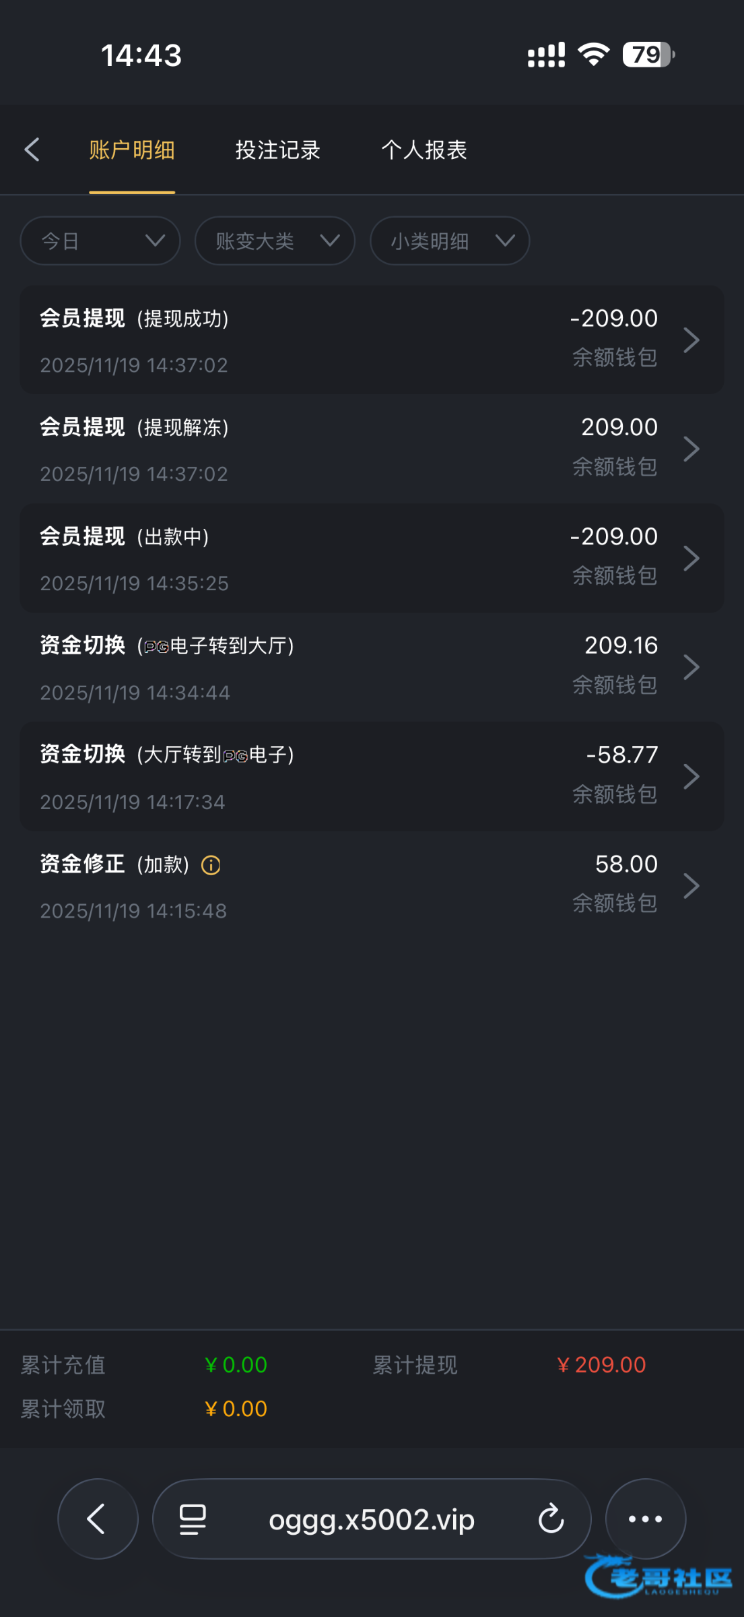Select the 账户明细 tab
The height and width of the screenshot is (1617, 744).
(132, 150)
